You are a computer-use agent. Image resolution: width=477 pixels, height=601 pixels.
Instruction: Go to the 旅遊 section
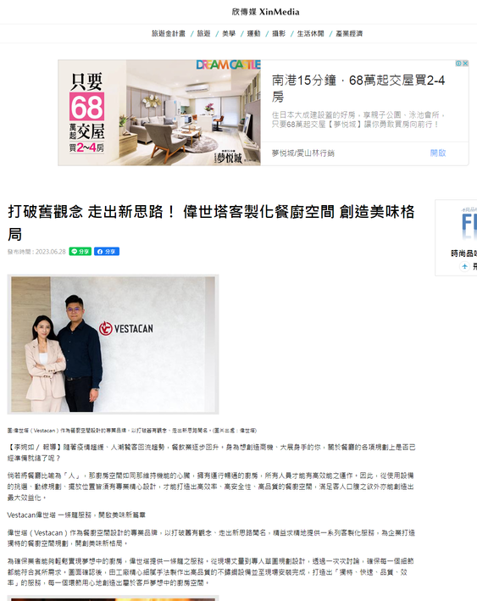[x=204, y=34]
